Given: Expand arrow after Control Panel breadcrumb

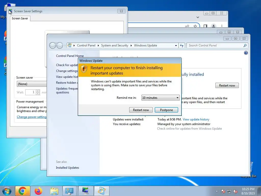Looking at the screenshot, I should click(98, 45).
